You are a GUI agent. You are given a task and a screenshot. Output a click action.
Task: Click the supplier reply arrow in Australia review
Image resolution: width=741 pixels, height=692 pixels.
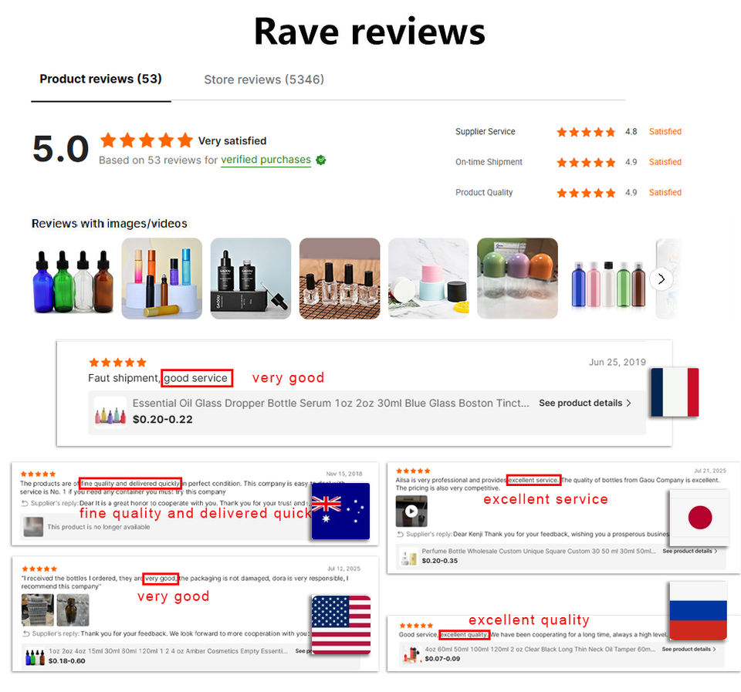click(25, 504)
